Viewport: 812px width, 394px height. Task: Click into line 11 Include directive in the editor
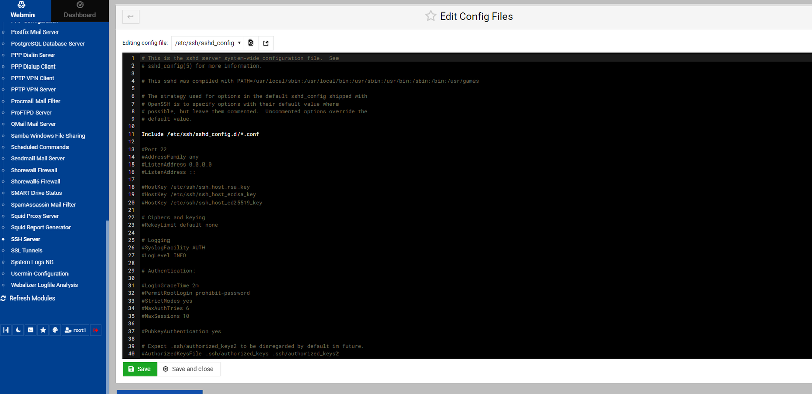(x=200, y=134)
